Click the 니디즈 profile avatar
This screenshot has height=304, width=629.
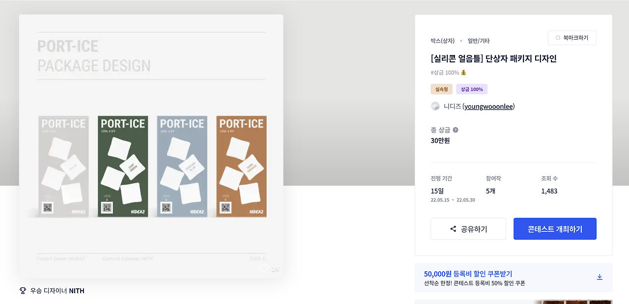(x=435, y=106)
